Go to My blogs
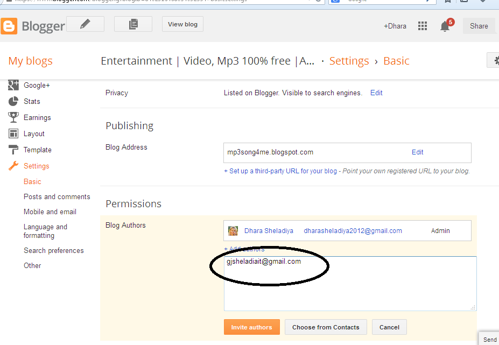499x345 pixels. coord(31,61)
